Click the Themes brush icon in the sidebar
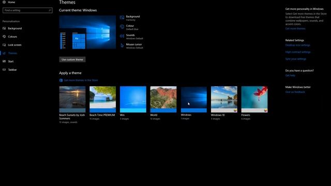 point(4,53)
